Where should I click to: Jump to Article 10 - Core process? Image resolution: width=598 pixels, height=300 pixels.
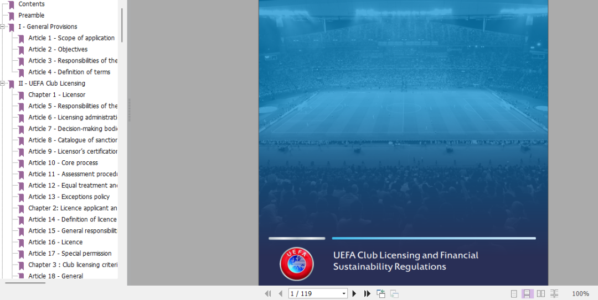coord(63,163)
